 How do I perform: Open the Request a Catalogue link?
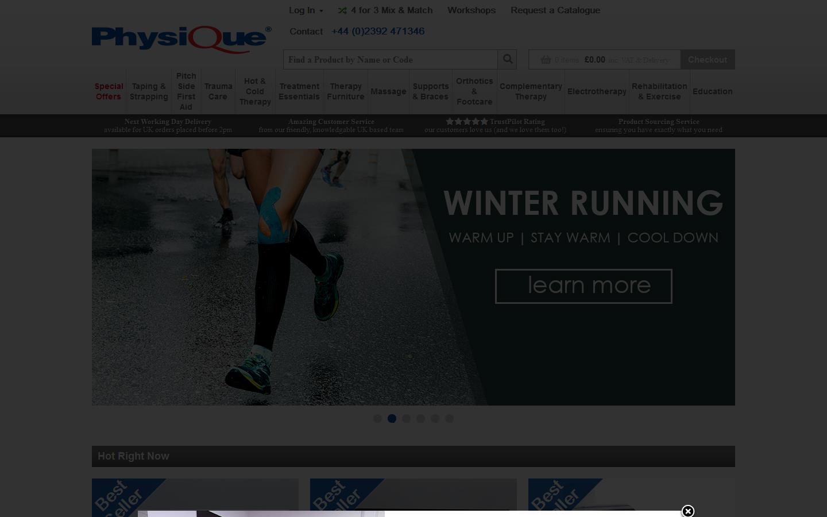point(555,10)
